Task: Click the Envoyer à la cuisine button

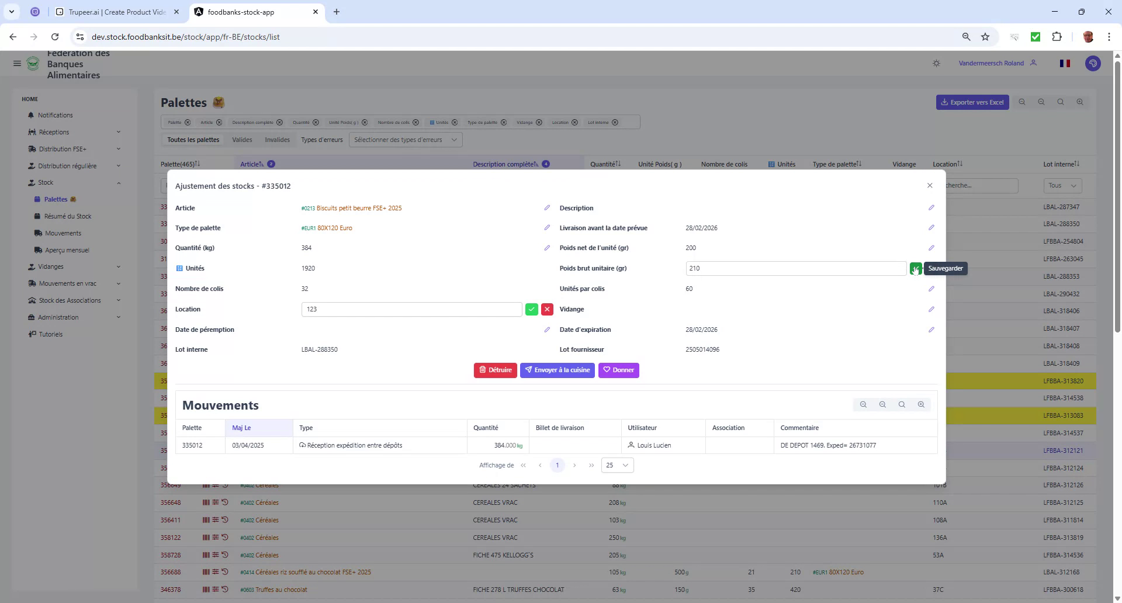Action: coord(557,370)
